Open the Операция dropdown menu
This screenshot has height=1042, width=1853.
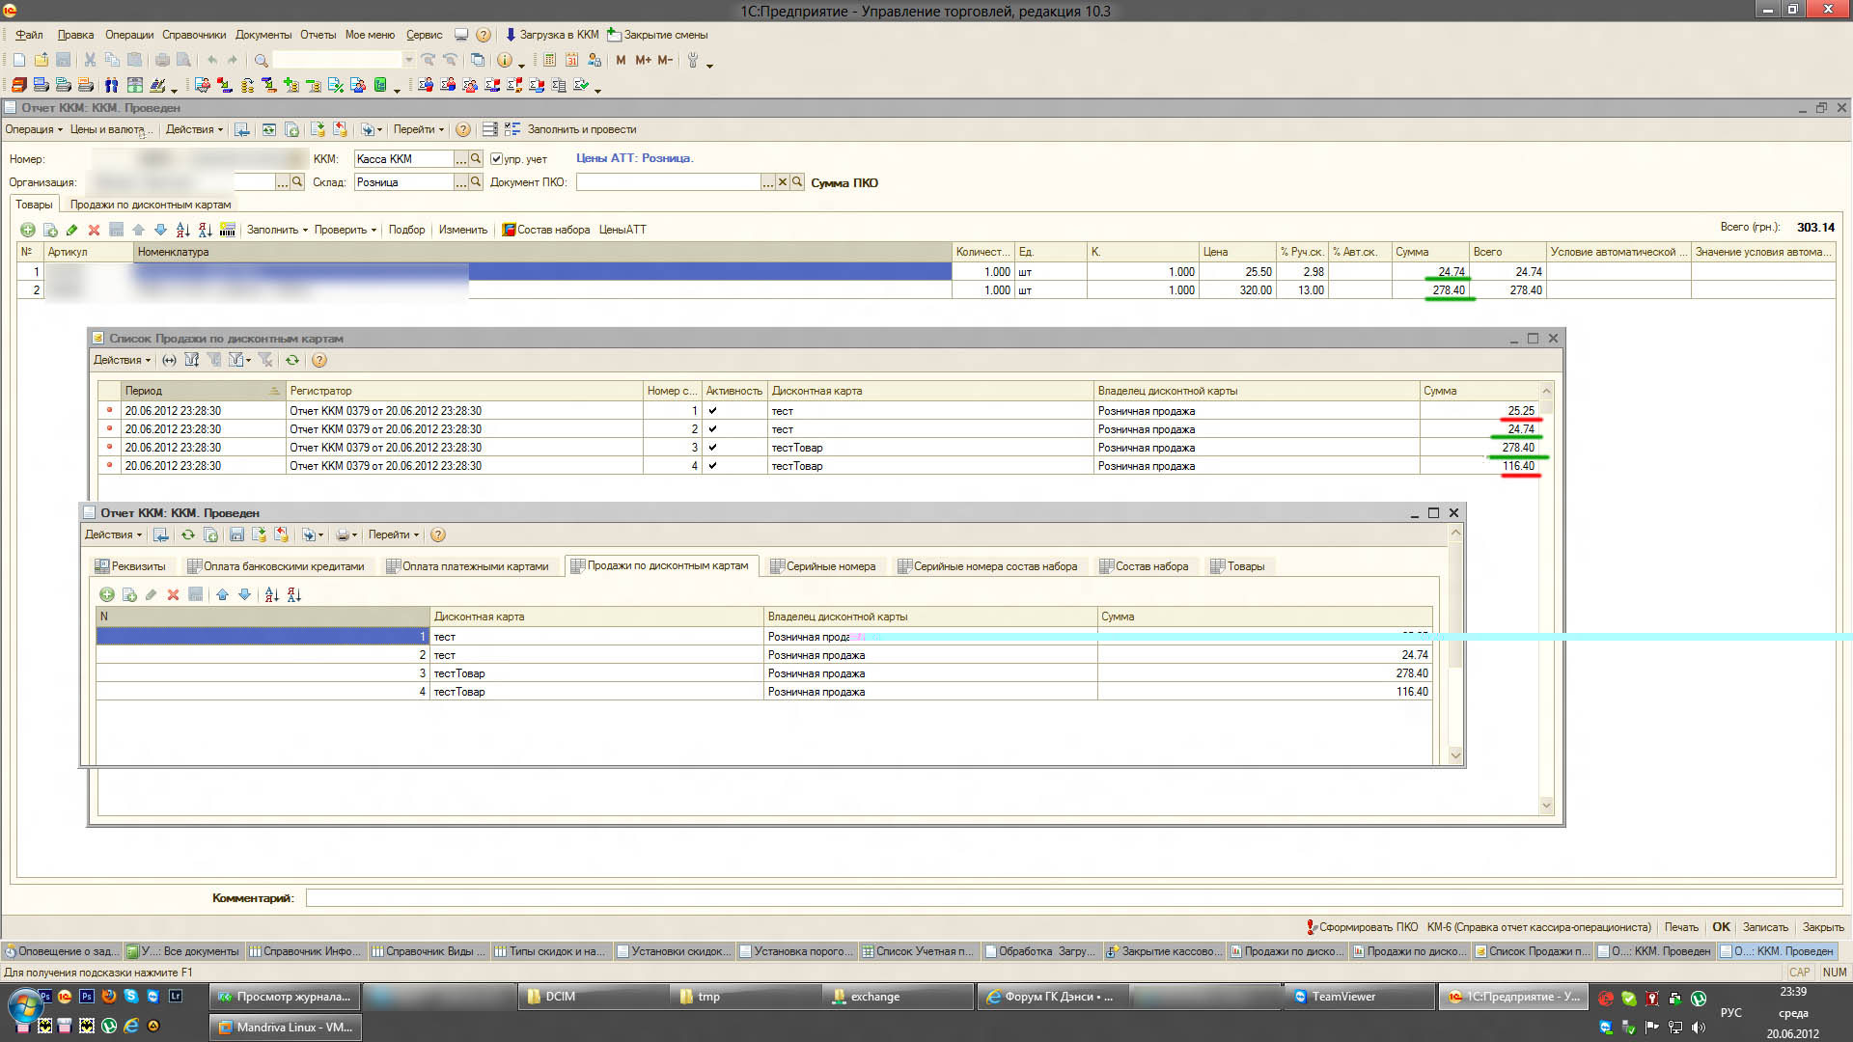[x=34, y=129]
